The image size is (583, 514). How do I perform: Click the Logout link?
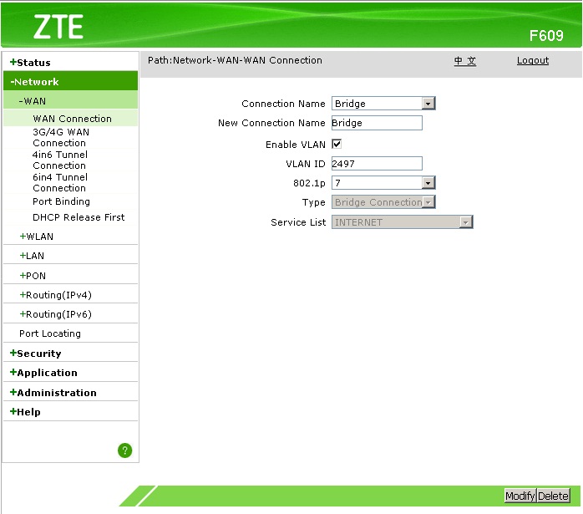(533, 60)
